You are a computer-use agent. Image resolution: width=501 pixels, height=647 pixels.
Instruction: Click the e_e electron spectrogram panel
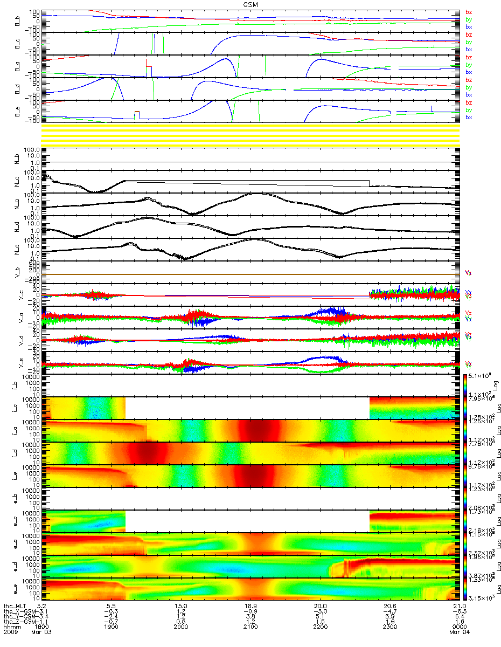(x=250, y=589)
